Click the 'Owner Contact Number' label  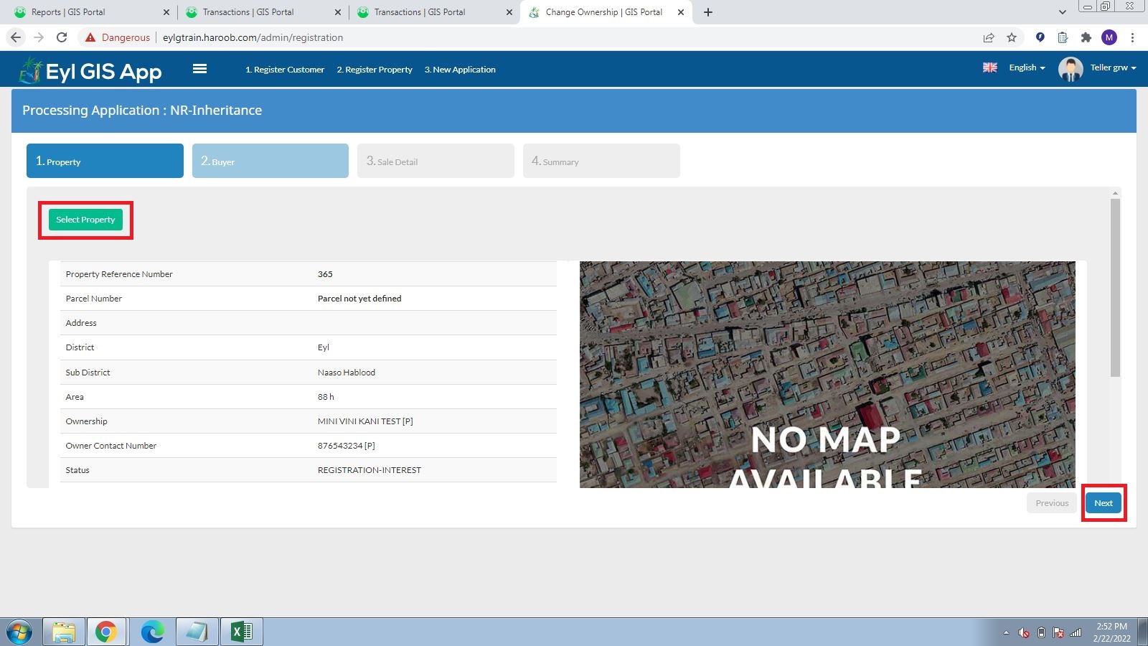tap(110, 446)
